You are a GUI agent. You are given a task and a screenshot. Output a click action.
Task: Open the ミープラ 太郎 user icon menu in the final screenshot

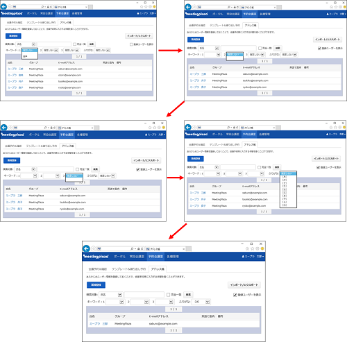coord(253,257)
